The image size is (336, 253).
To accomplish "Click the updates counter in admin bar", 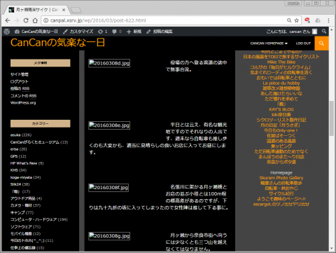I will (x=103, y=32).
